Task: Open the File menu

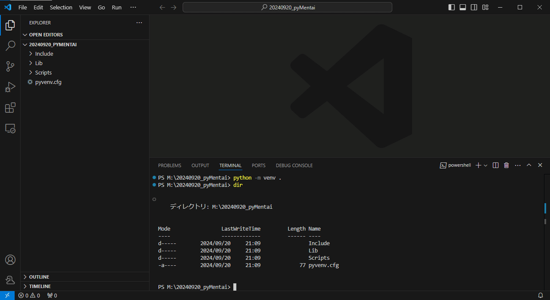Action: (x=22, y=7)
